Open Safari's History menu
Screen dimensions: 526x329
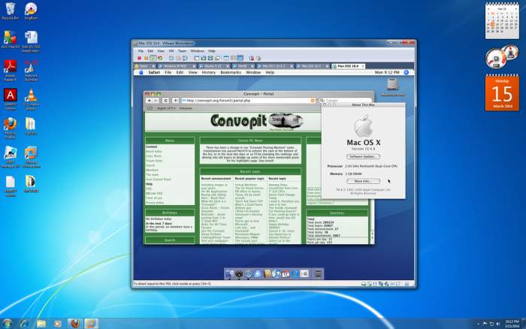(209, 72)
